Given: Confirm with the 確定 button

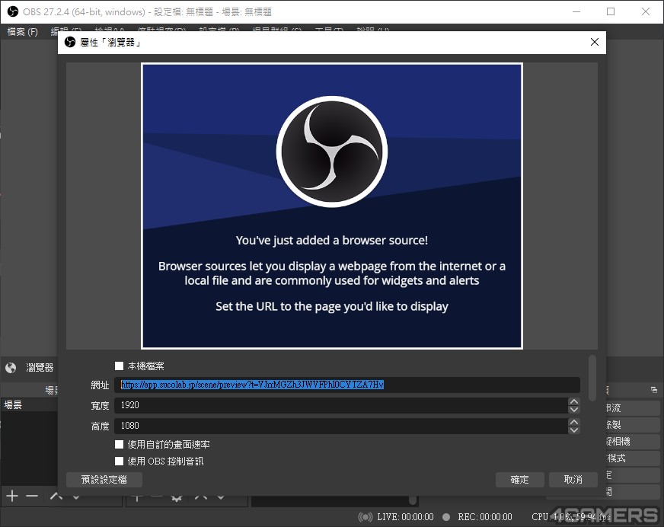Looking at the screenshot, I should click(519, 480).
